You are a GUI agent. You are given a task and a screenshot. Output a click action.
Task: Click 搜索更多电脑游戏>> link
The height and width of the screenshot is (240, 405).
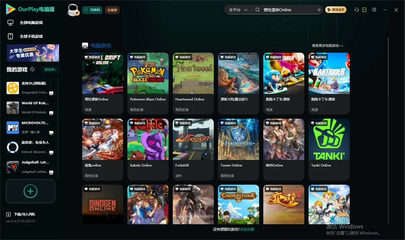point(328,45)
